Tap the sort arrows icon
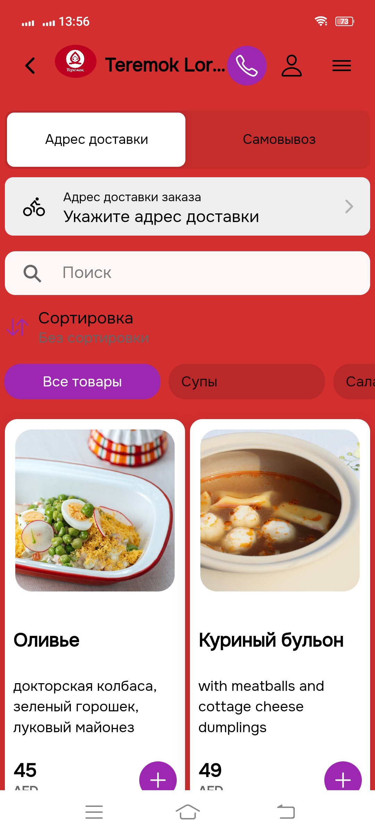Viewport: 375px width, 834px height. (17, 327)
